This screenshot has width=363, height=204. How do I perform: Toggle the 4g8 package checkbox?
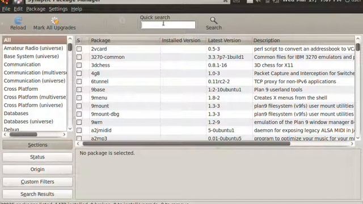coord(79,73)
